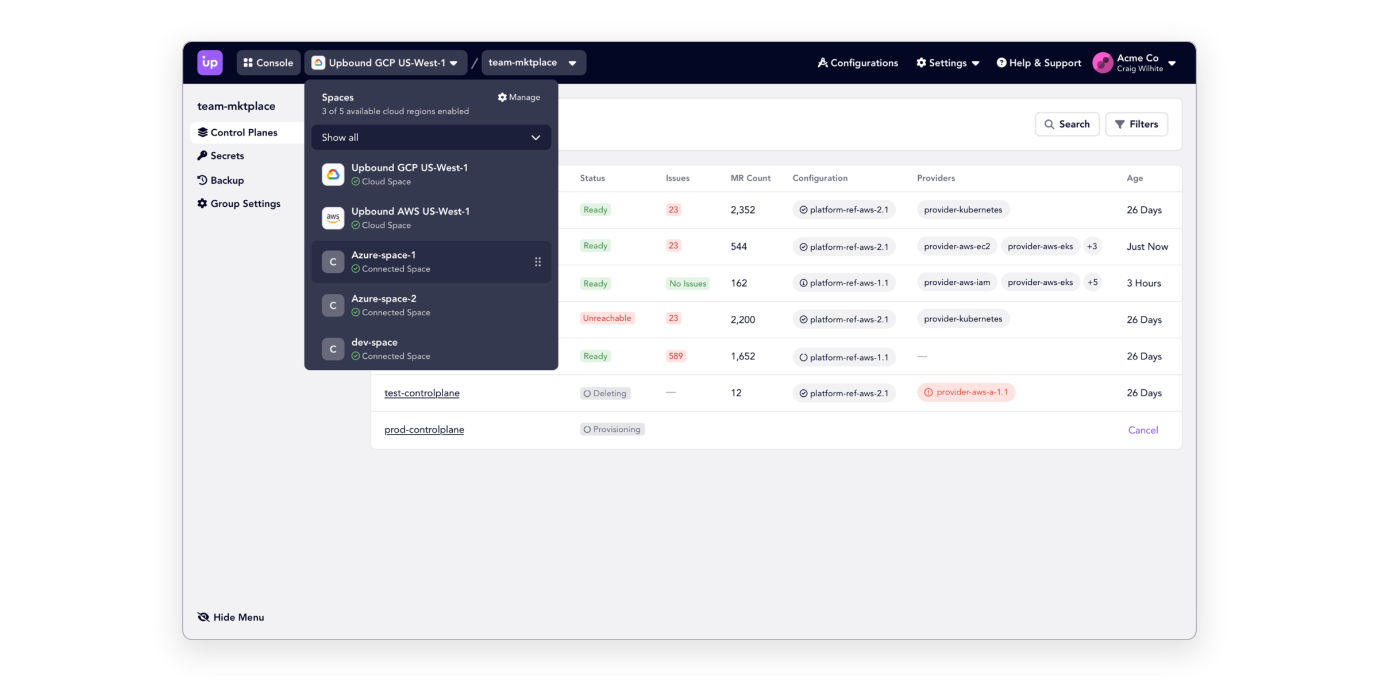Screen dimensions: 1379x689
Task: Click the Google Cloud icon for Upbound GCP US-West-1
Action: 333,175
